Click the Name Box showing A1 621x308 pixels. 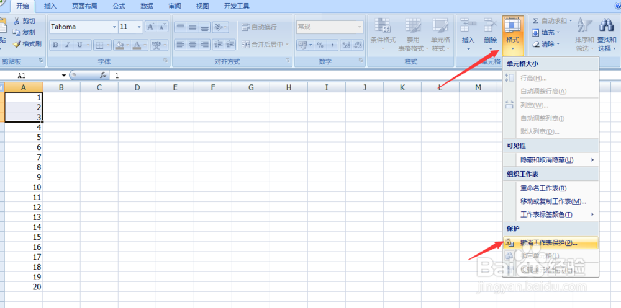[x=31, y=76]
